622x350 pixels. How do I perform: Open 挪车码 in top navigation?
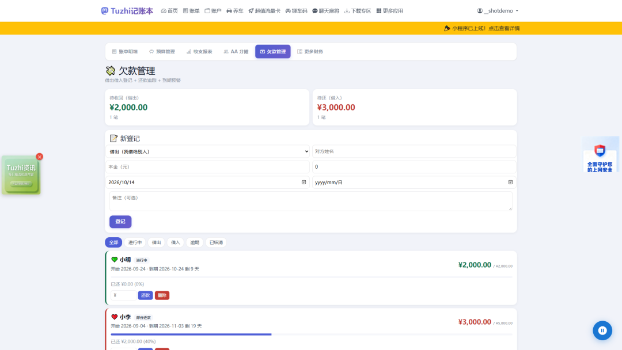pyautogui.click(x=297, y=11)
